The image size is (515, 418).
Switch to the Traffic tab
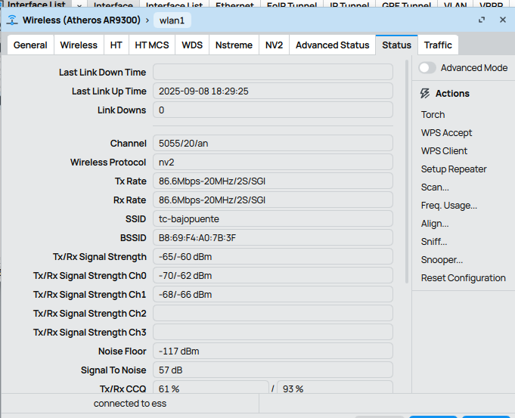click(x=438, y=45)
